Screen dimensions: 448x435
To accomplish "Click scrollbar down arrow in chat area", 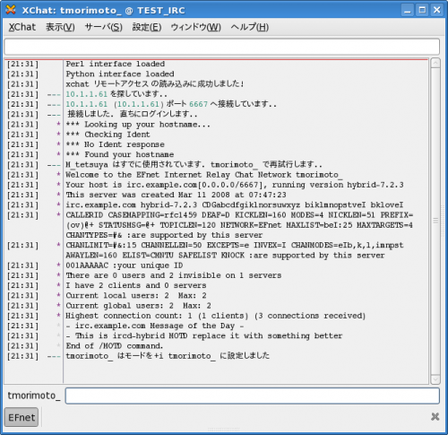I will [x=435, y=379].
